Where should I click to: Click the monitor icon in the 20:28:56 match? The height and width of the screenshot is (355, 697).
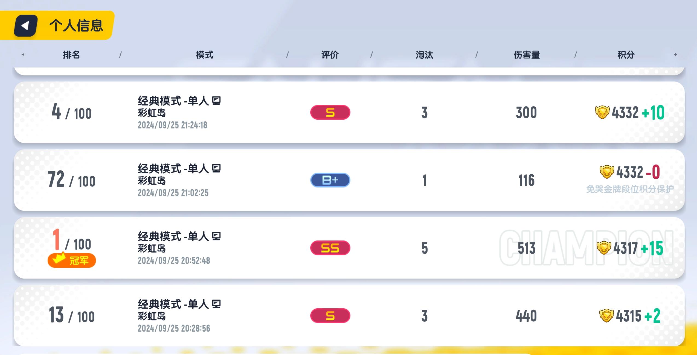click(216, 304)
